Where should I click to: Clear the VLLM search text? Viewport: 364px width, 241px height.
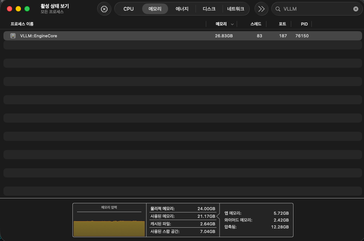[x=356, y=9]
